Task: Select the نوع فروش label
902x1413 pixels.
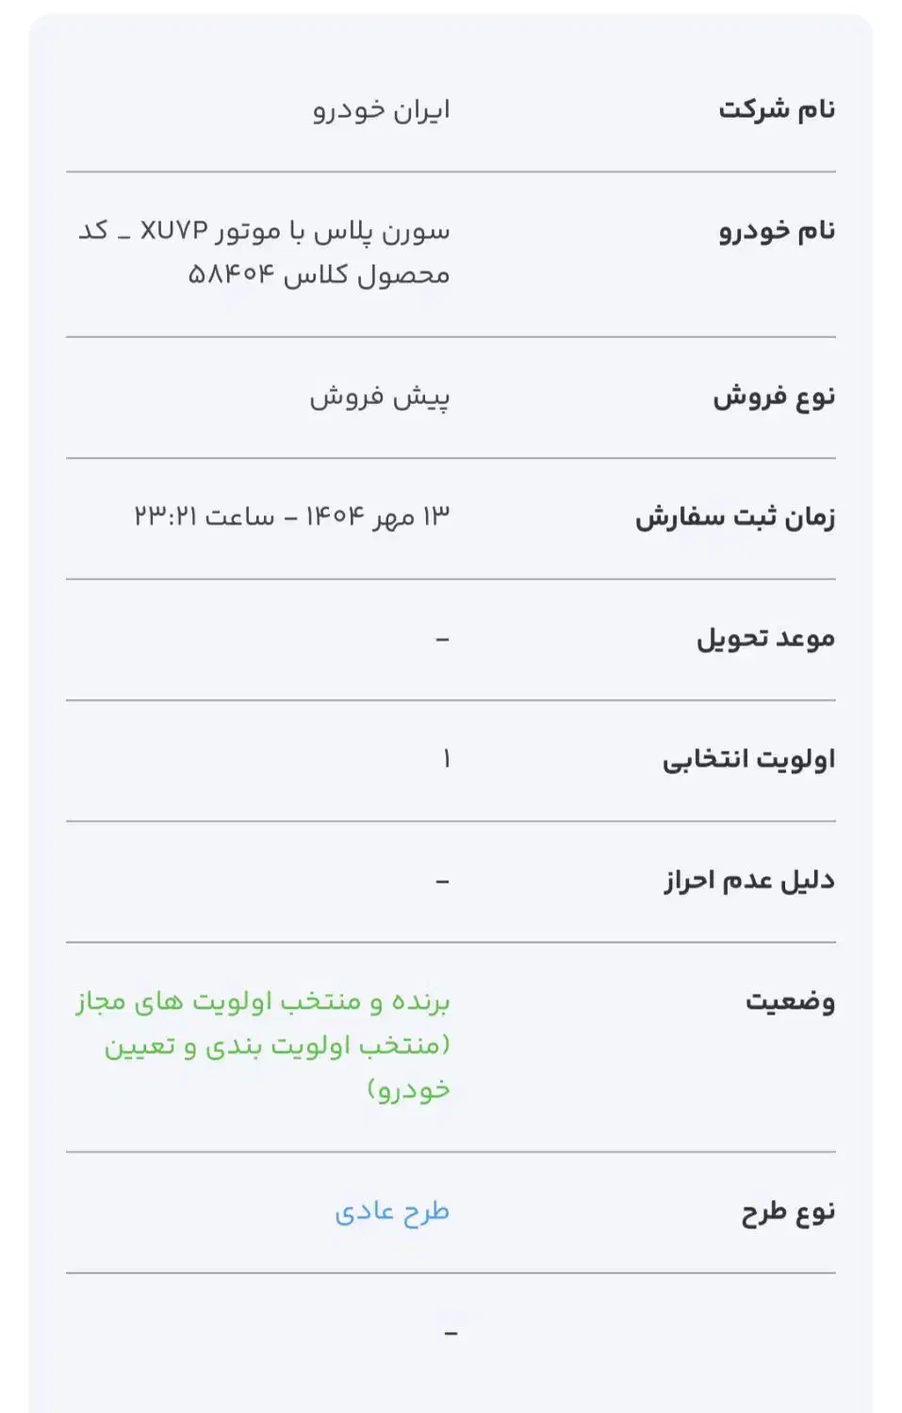Action: [x=774, y=397]
